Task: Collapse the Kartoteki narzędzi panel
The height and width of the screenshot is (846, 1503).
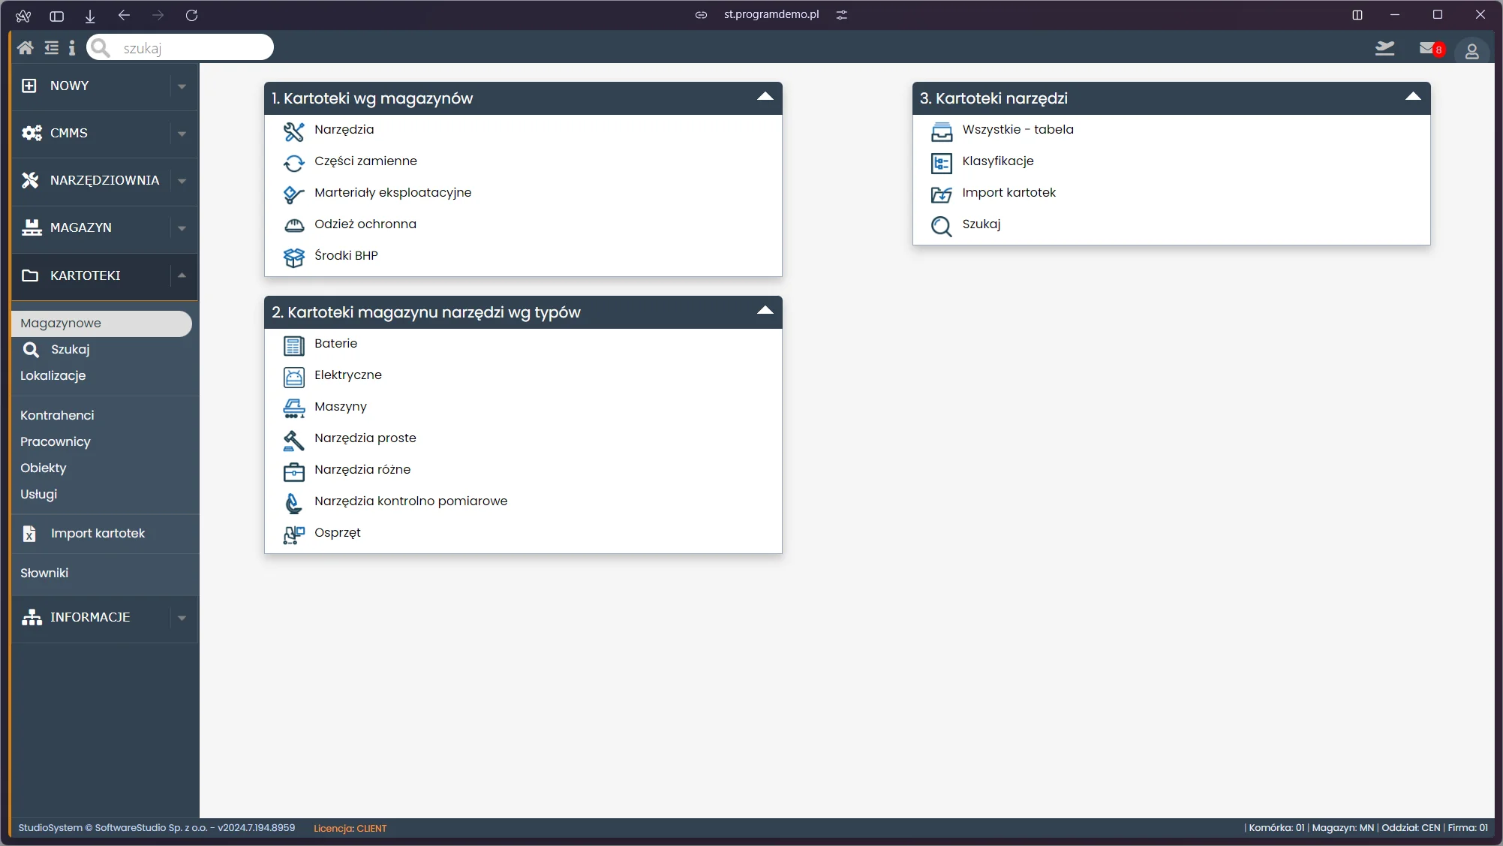Action: pos(1413,97)
